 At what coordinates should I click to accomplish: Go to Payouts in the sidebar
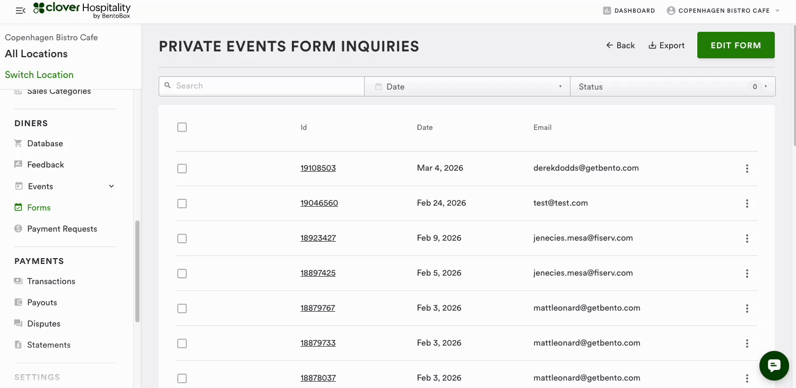tap(42, 302)
